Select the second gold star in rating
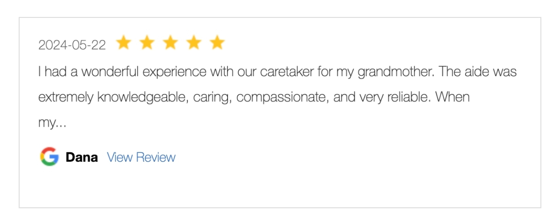Viewport: 560px width, 224px height. [146, 43]
